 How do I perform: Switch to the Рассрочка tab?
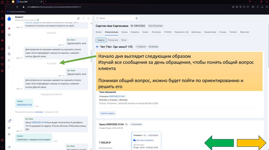156,32
